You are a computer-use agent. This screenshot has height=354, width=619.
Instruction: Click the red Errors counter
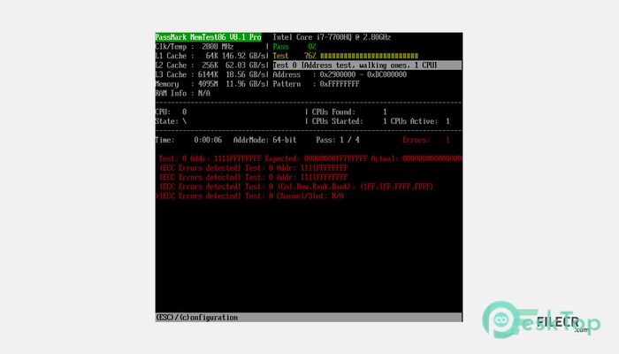426,140
